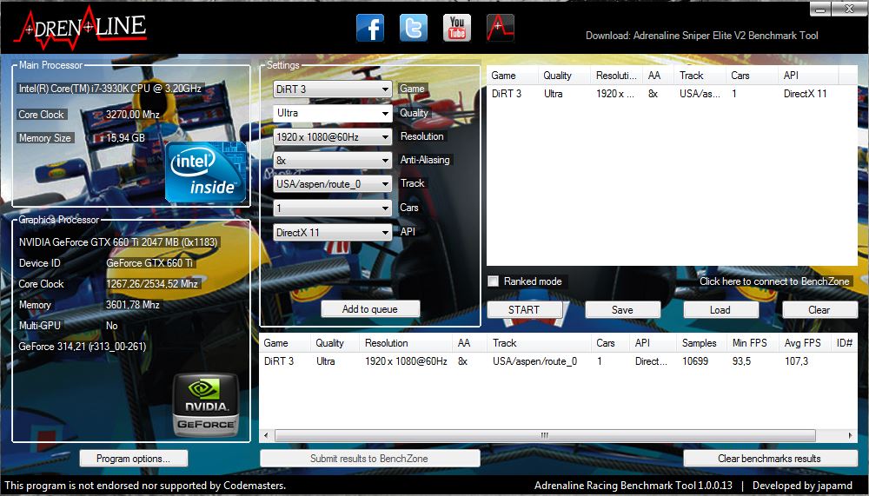Click NVIDIA GeForce GTX 660 Ti 2047 MB text
869x496 pixels.
[118, 242]
